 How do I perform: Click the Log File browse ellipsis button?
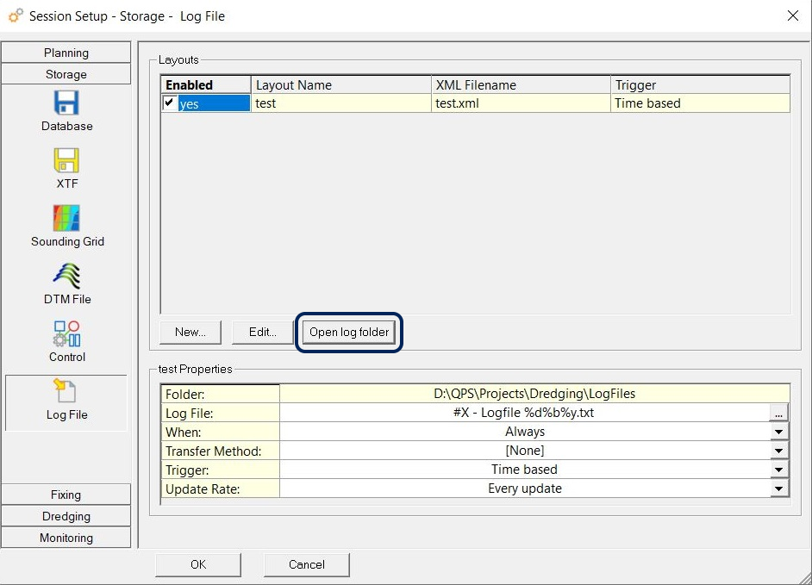[x=779, y=414]
